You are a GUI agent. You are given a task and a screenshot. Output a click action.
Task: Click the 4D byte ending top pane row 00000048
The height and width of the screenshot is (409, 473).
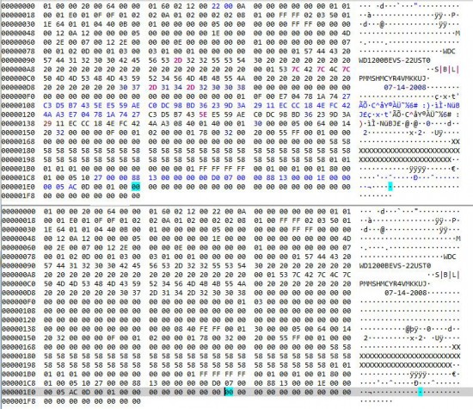coord(347,34)
